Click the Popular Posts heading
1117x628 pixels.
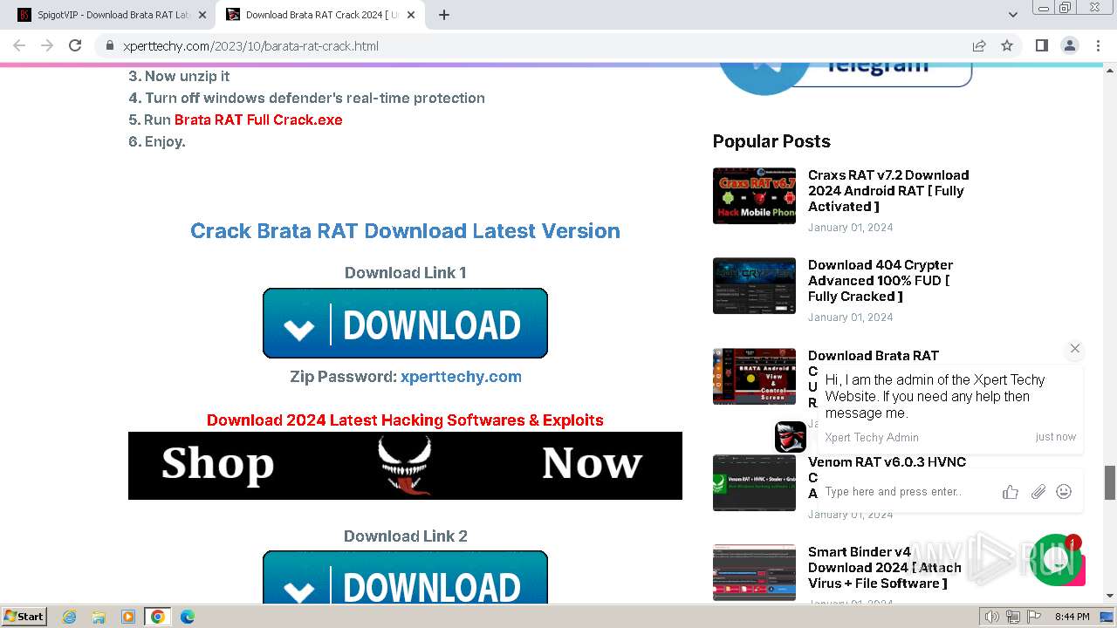771,141
